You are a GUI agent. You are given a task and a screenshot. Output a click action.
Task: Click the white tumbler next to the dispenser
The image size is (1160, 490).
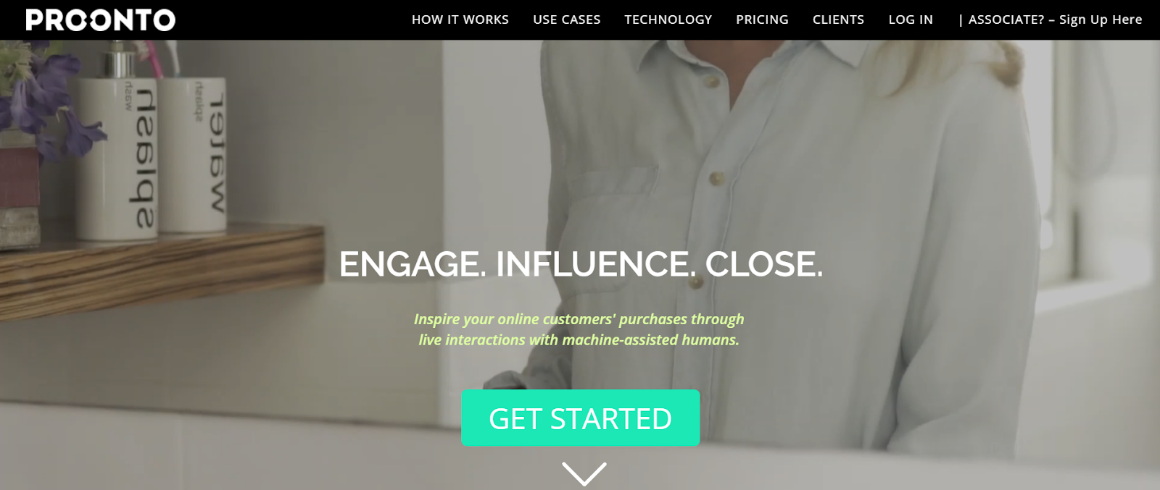[x=193, y=154]
